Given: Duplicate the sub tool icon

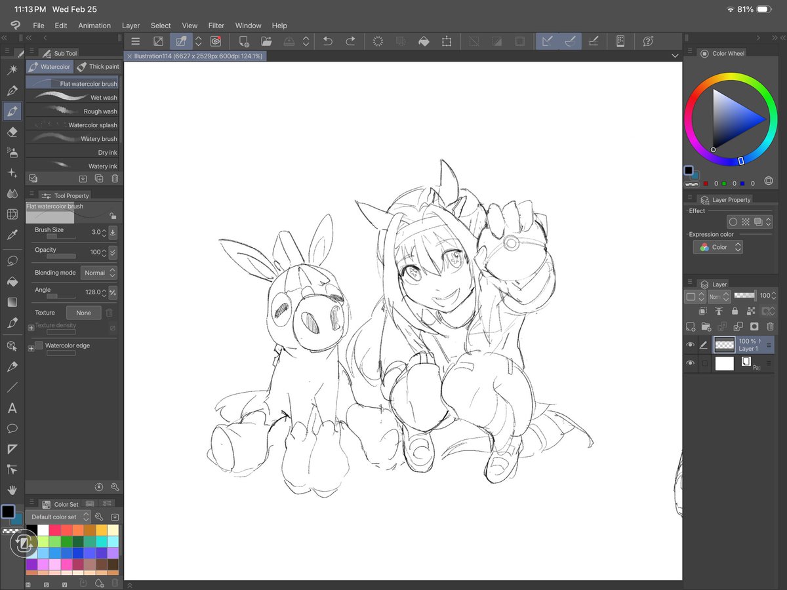Looking at the screenshot, I should (x=99, y=178).
